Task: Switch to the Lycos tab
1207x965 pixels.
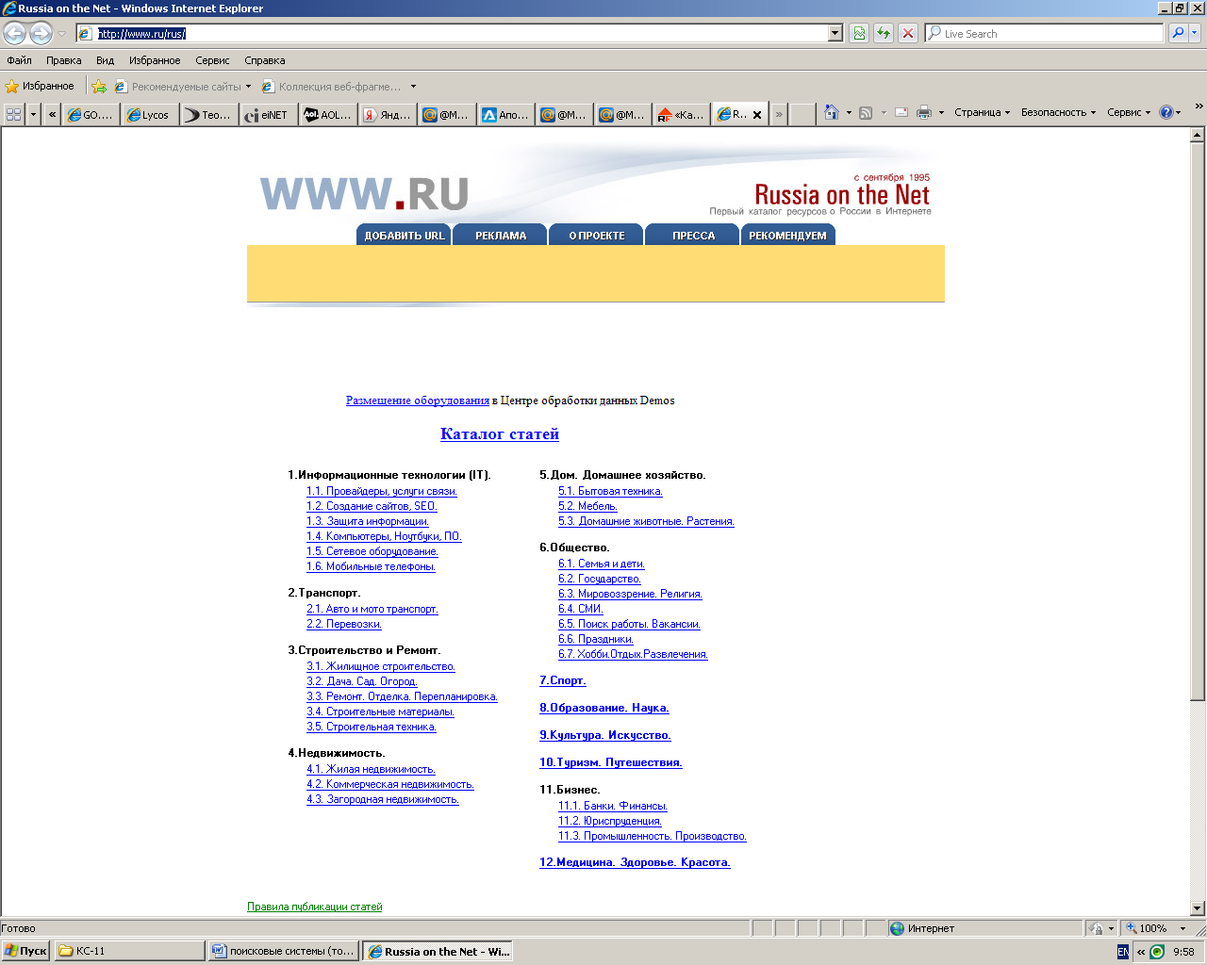Action: click(x=150, y=115)
